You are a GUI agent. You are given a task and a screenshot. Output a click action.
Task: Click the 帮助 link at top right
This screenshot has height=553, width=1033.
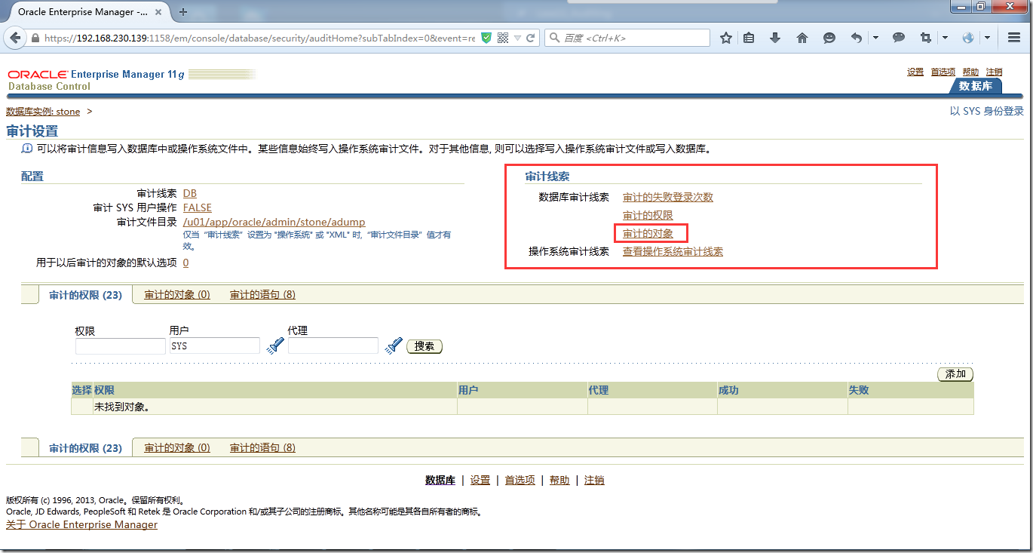pyautogui.click(x=970, y=72)
